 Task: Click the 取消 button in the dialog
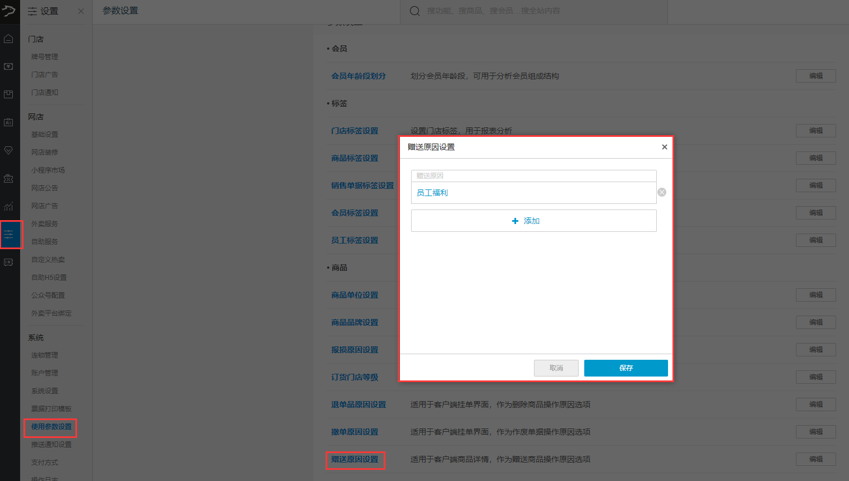[556, 368]
